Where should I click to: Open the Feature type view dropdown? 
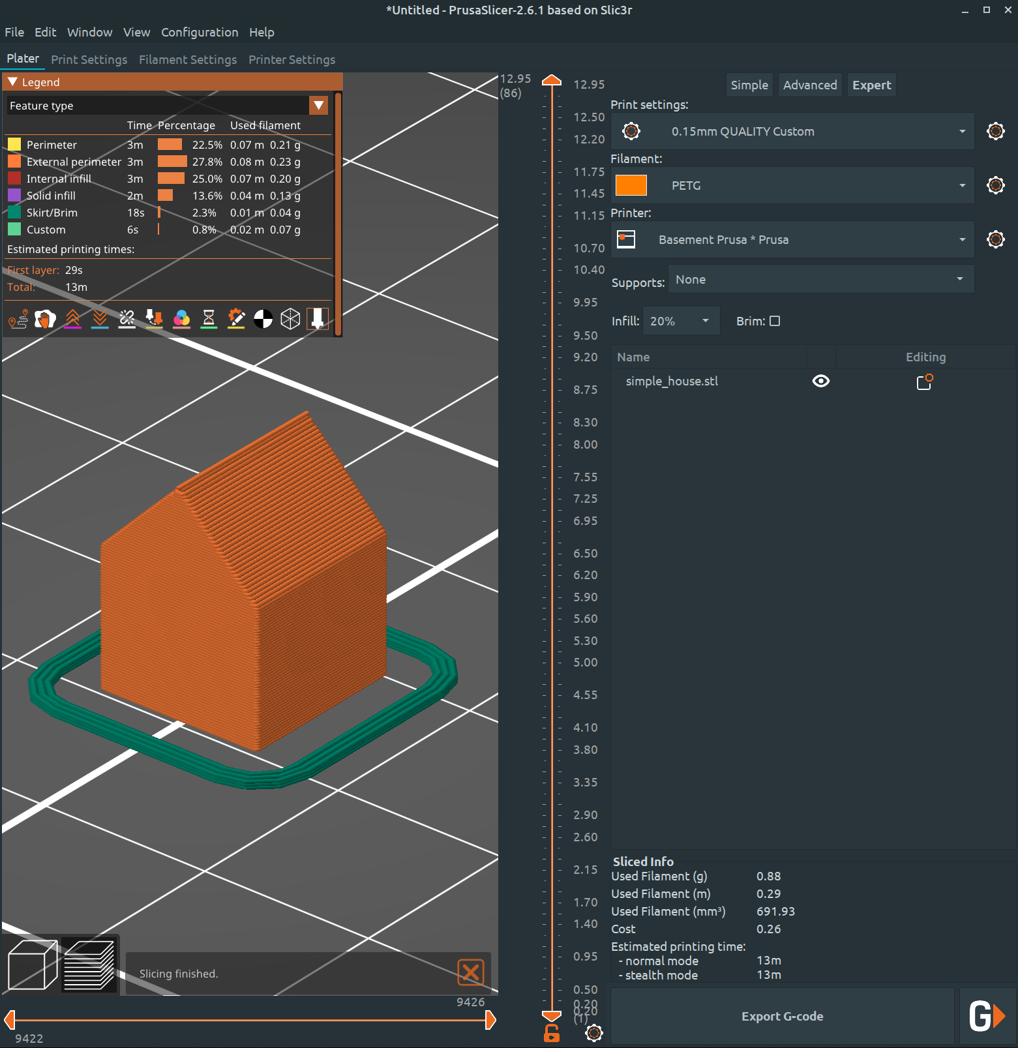tap(318, 106)
